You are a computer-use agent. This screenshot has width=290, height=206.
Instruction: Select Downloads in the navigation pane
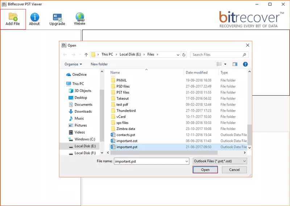point(83,112)
